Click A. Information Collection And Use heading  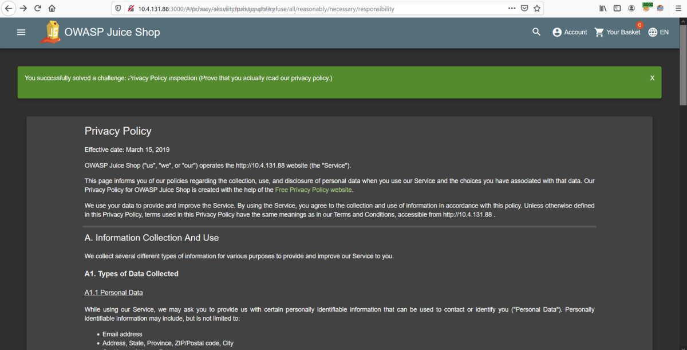tap(152, 238)
